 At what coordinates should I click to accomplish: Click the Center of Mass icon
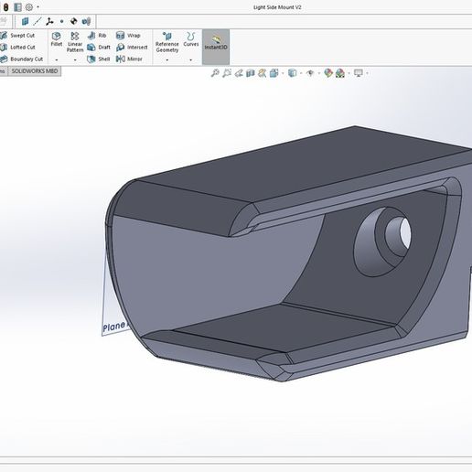[74, 21]
